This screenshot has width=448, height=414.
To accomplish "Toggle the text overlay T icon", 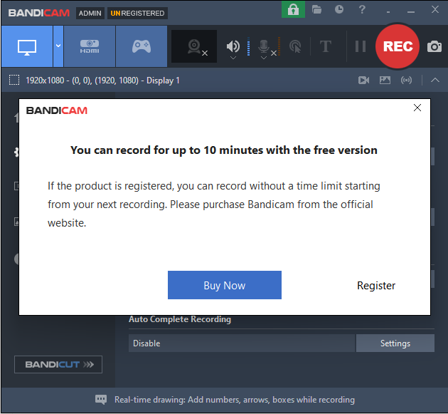I will click(326, 46).
